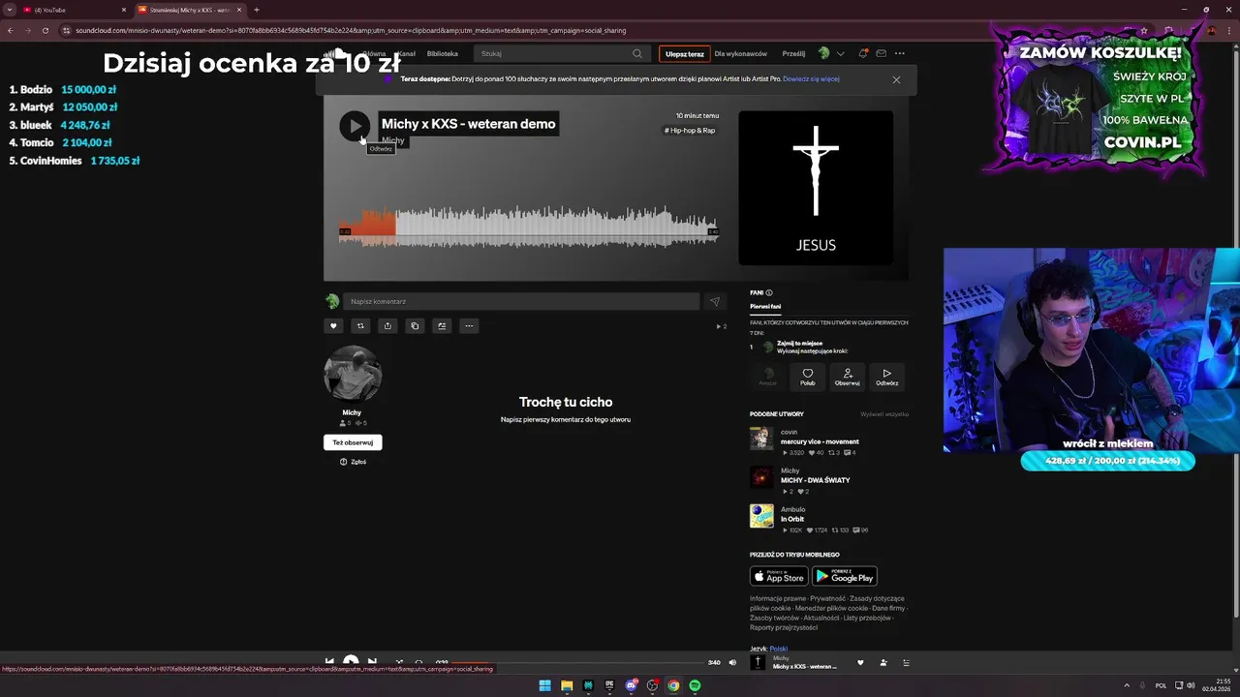
Task: Open the Prześlij upload link
Action: pyautogui.click(x=793, y=53)
